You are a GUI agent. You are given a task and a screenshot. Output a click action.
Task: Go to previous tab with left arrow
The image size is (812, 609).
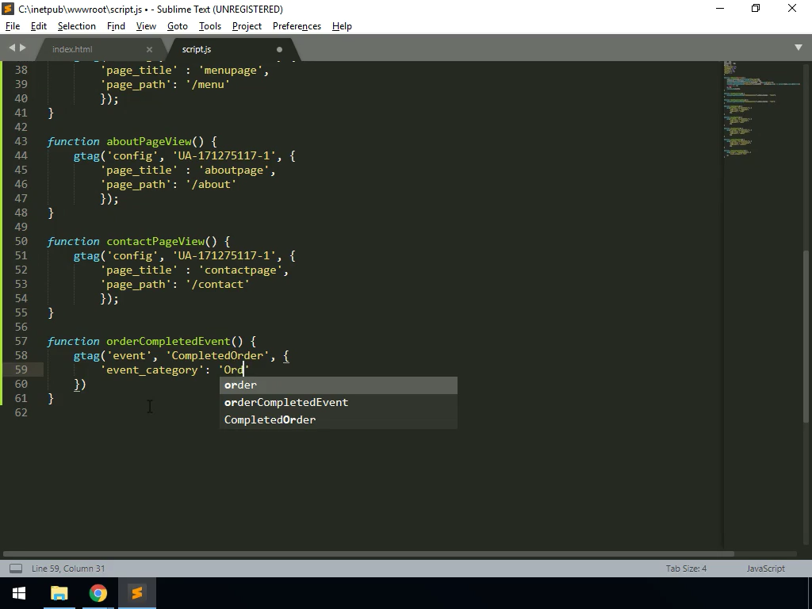pyautogui.click(x=12, y=48)
